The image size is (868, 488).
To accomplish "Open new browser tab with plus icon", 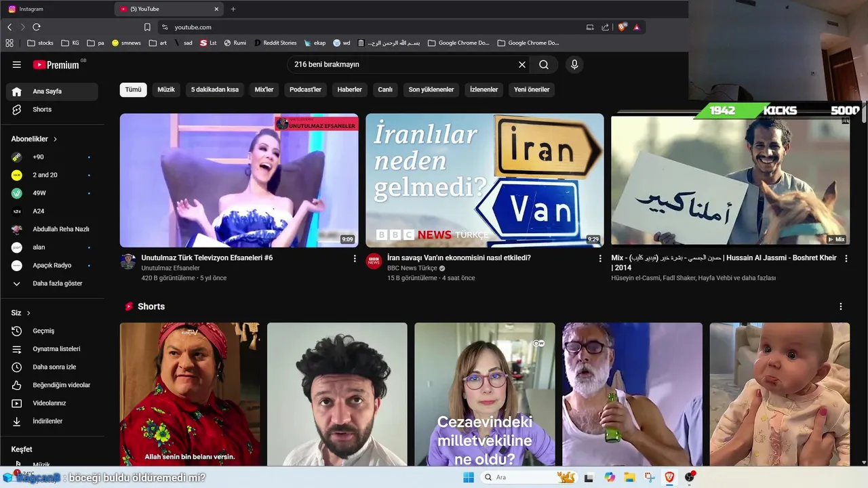I will [233, 9].
